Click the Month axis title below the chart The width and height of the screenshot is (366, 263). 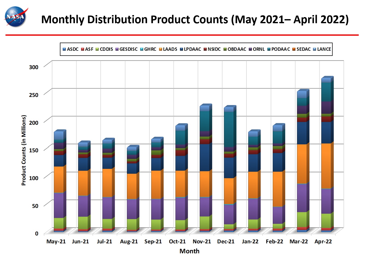[189, 251]
